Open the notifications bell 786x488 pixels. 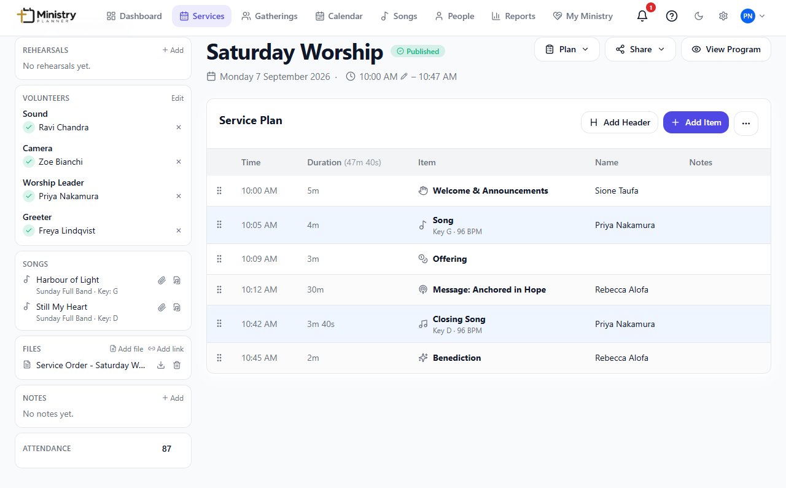coord(642,16)
